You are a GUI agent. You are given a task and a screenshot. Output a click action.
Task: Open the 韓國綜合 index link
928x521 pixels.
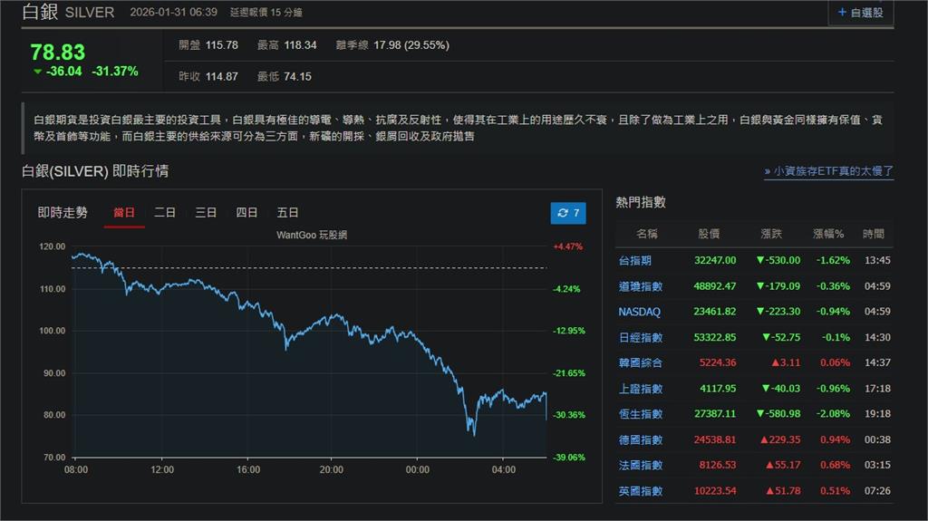point(641,363)
